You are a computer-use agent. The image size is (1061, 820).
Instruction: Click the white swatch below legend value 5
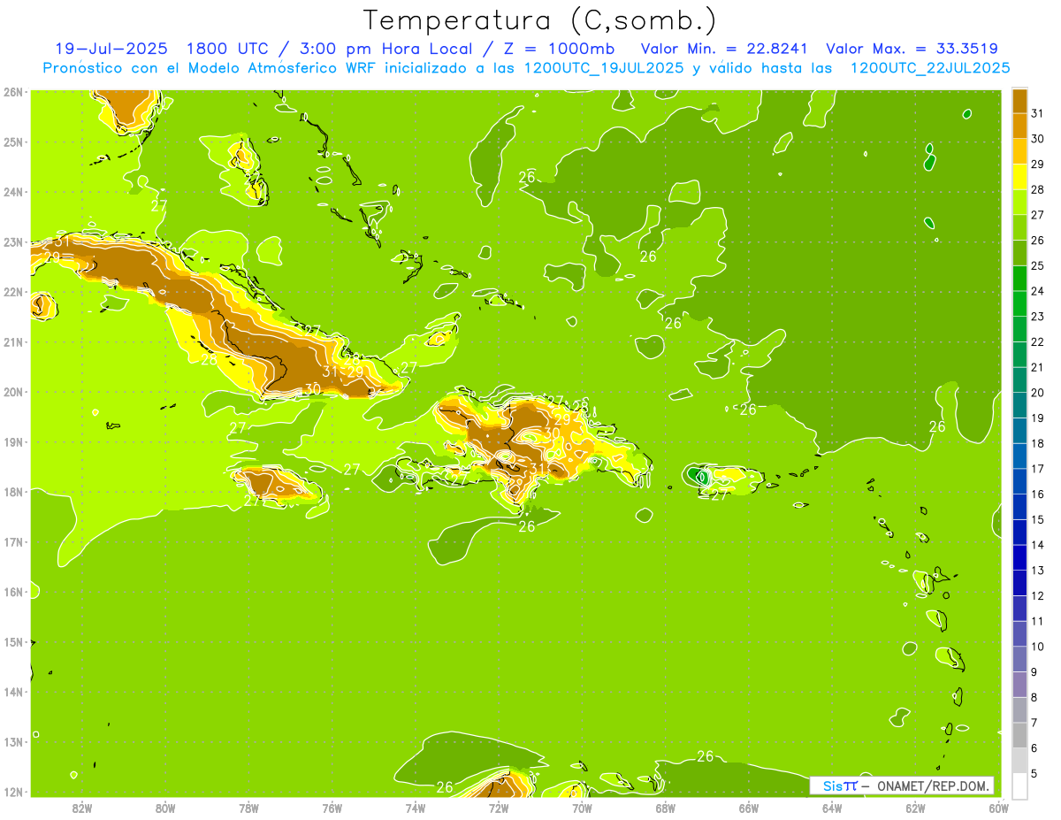(1019, 786)
